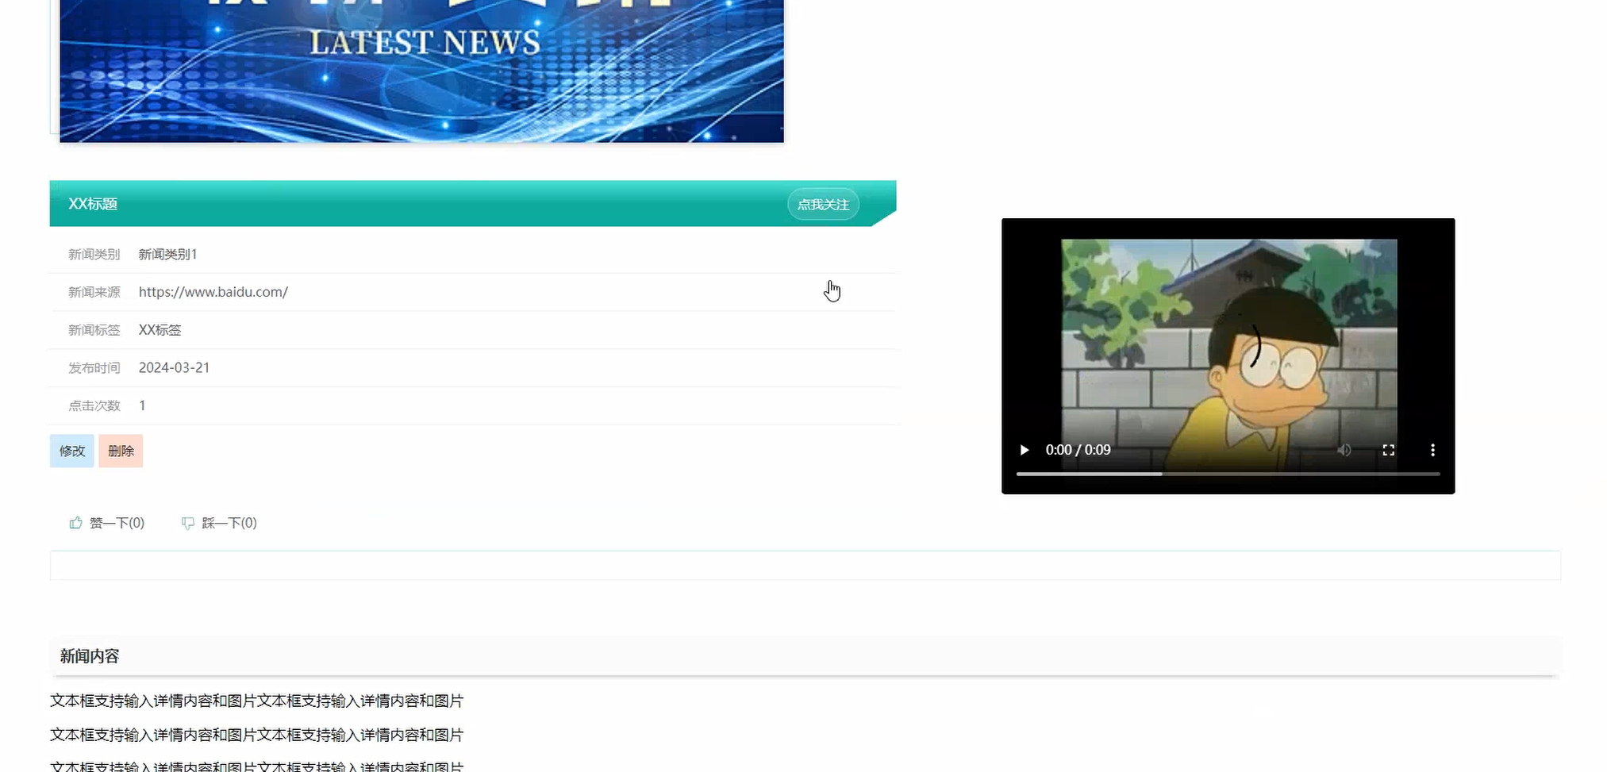Click the thumbs-down 踩一下 icon

click(x=188, y=523)
